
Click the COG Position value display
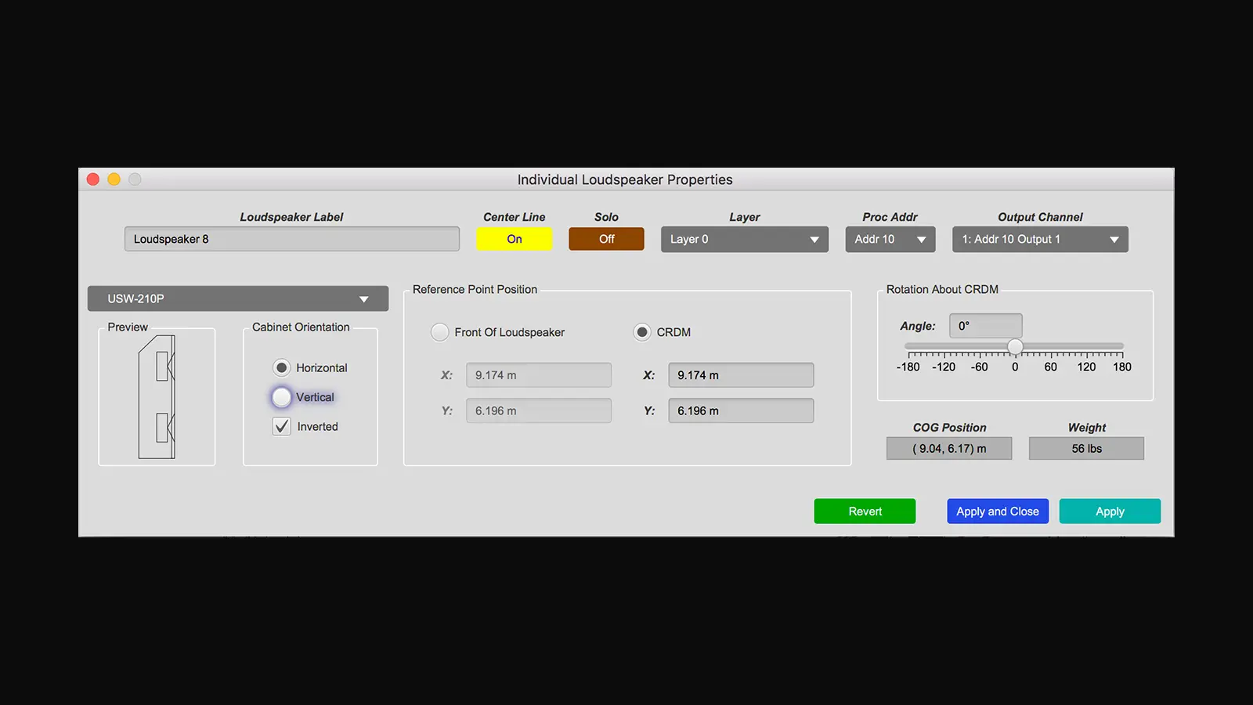(x=948, y=448)
